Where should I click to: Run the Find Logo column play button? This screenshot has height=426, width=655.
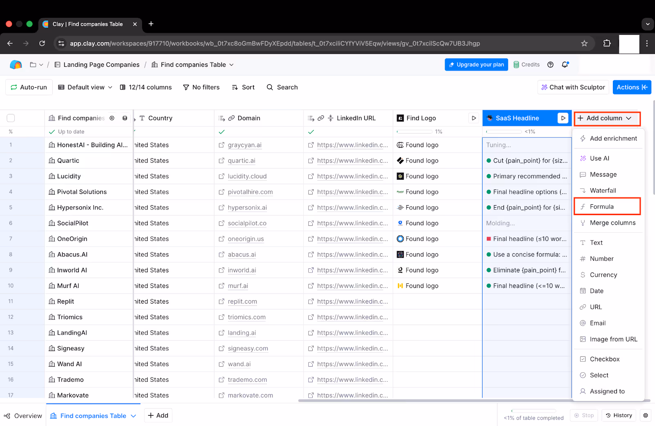pos(474,118)
